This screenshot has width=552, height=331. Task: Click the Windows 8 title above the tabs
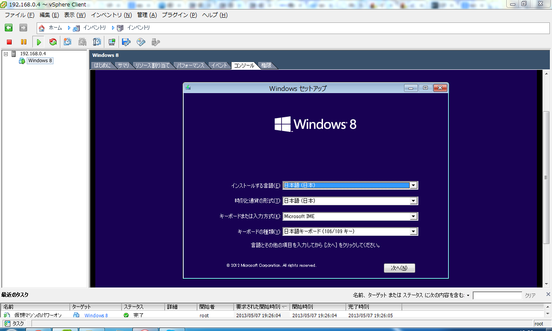tap(105, 55)
